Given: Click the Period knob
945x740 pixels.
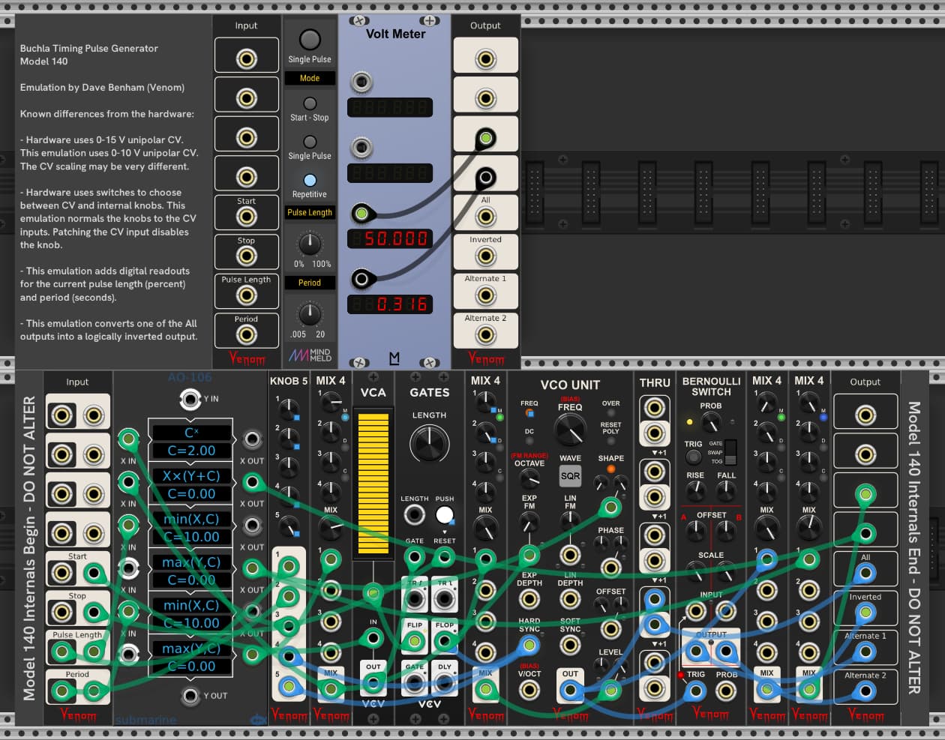Looking at the screenshot, I should (310, 313).
